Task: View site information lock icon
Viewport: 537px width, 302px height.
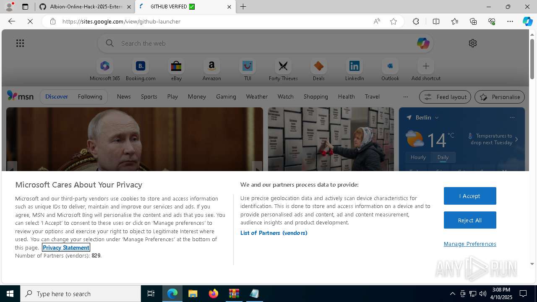Action: pyautogui.click(x=53, y=21)
